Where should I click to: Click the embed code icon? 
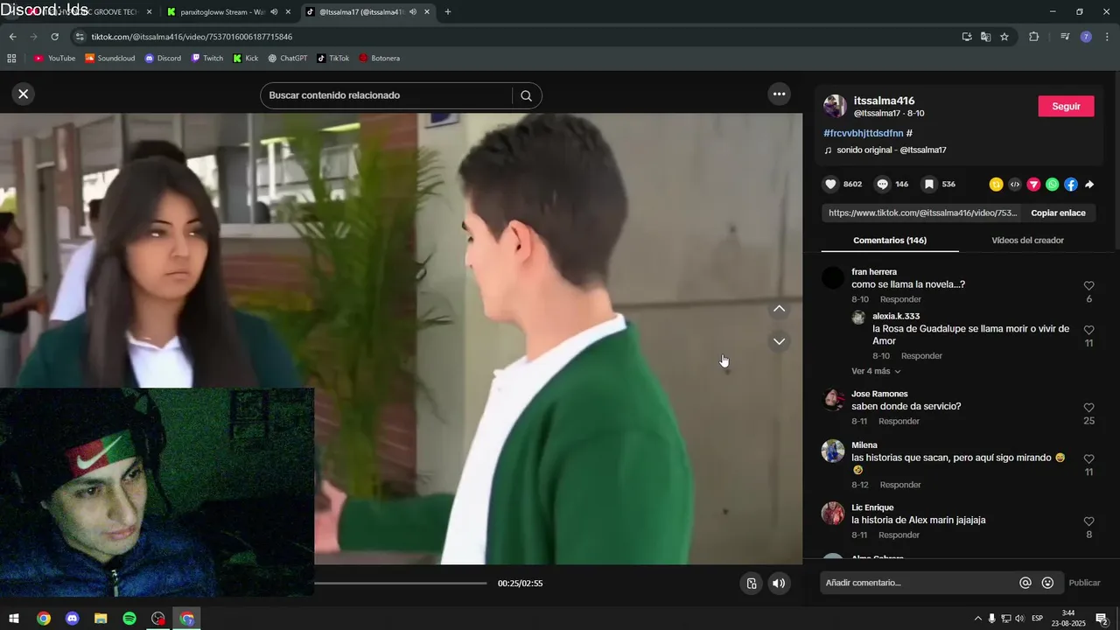click(x=1015, y=185)
